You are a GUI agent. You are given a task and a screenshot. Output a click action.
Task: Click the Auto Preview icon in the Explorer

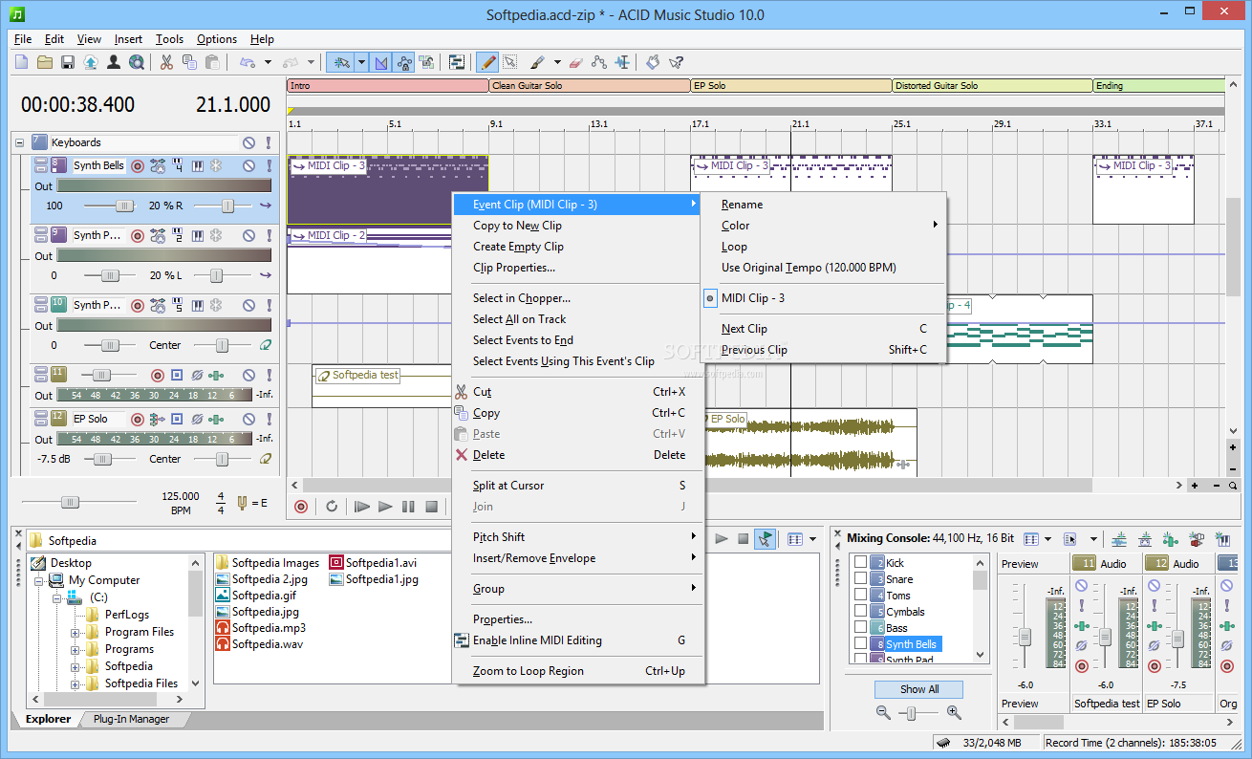coord(765,539)
